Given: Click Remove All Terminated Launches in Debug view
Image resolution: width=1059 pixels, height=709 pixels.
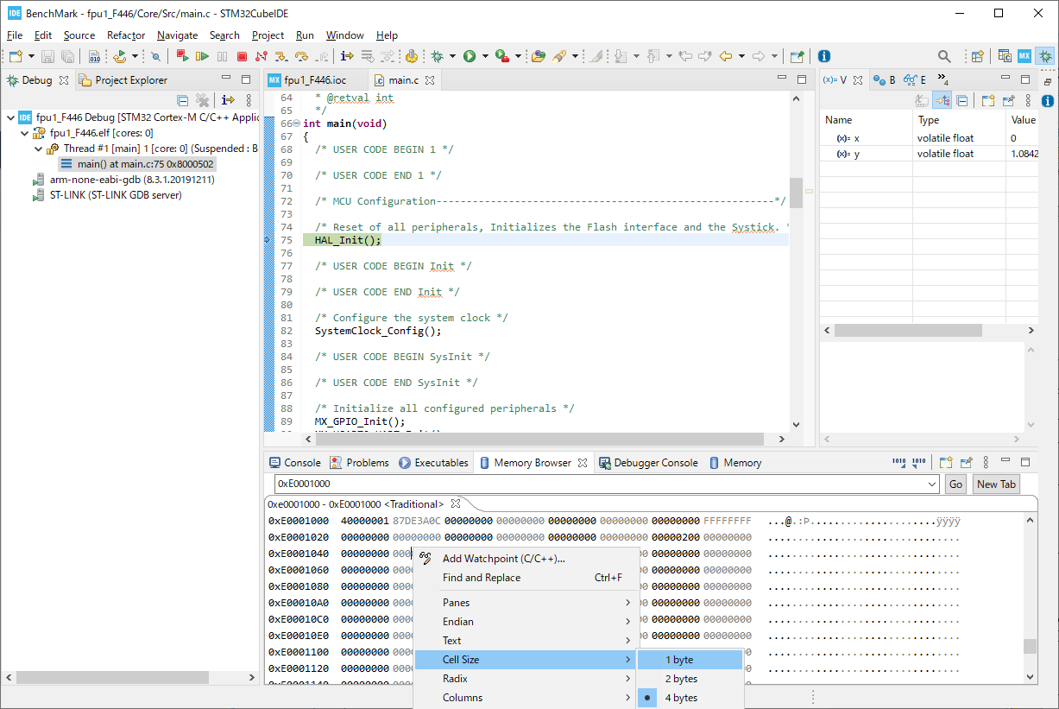Looking at the screenshot, I should 202,100.
